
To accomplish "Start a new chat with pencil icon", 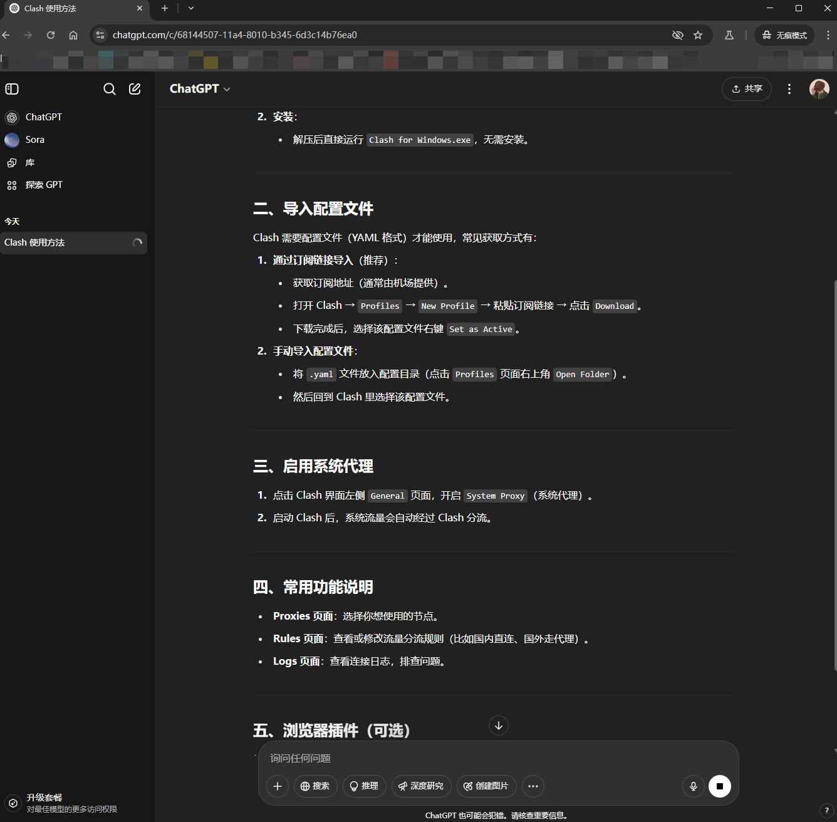I will click(x=135, y=89).
